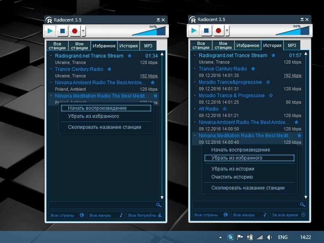
Task: Start playback in the right Radiocent window
Action: (194, 31)
